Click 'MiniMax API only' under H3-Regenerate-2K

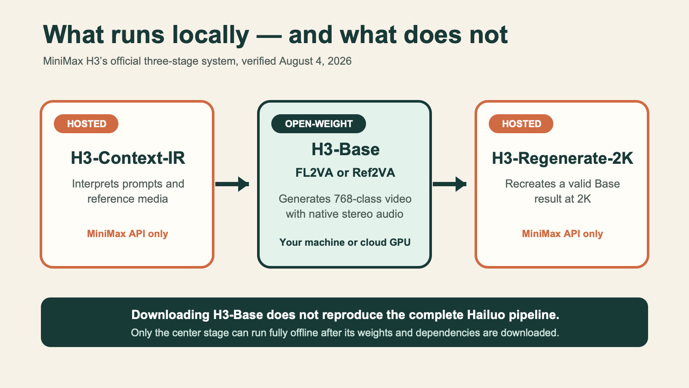tap(562, 234)
